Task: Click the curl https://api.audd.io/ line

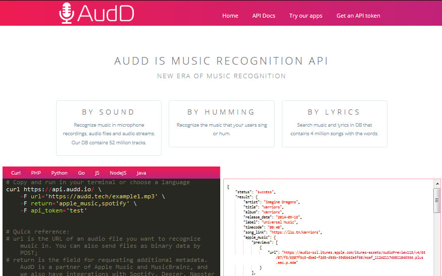Action: 54,189
